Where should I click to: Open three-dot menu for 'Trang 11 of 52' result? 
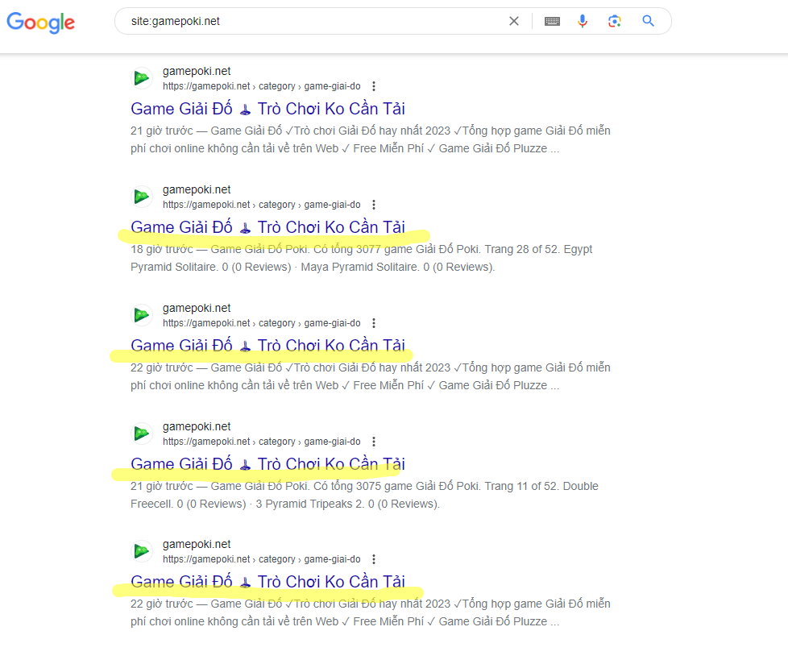[373, 442]
